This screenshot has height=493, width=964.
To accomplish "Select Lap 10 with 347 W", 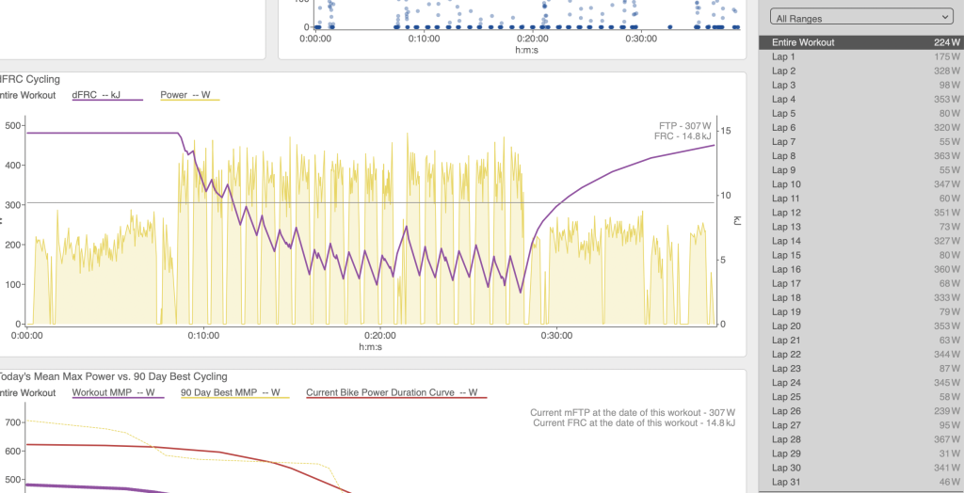I will [x=860, y=183].
